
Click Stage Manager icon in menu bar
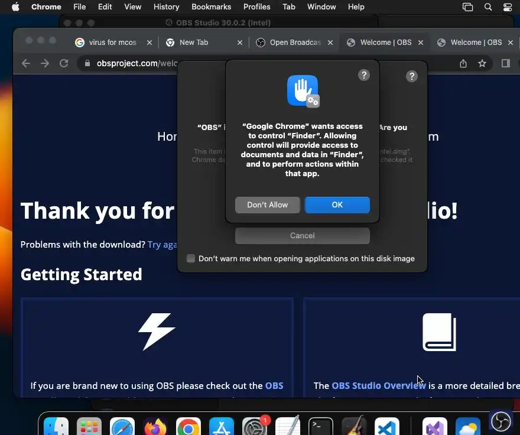[467, 7]
